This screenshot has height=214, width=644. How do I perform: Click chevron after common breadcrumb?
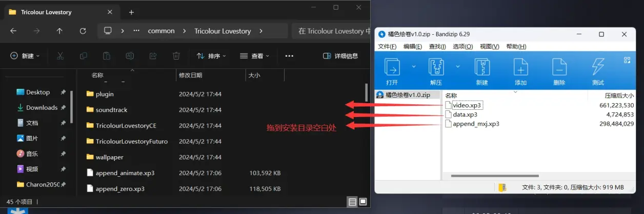pos(184,31)
